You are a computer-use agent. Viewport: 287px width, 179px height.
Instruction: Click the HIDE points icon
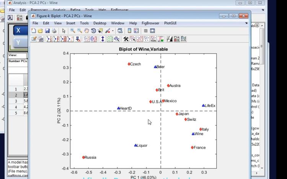click(153, 39)
